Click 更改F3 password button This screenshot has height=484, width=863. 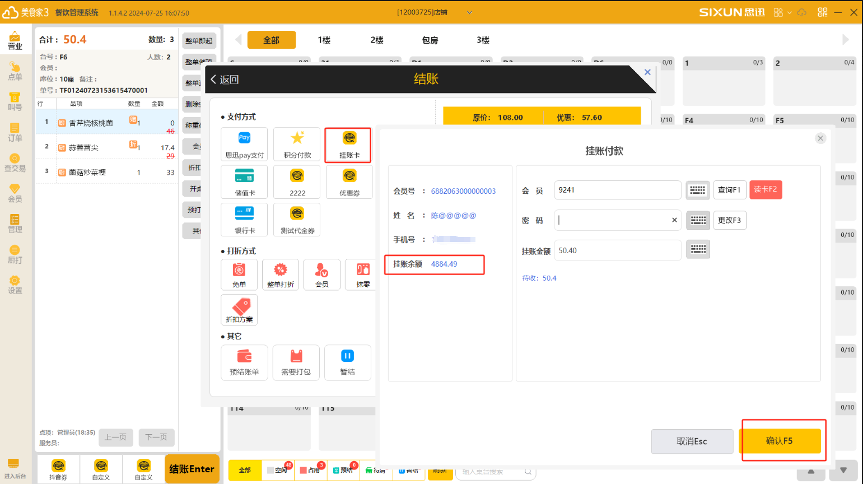click(729, 220)
